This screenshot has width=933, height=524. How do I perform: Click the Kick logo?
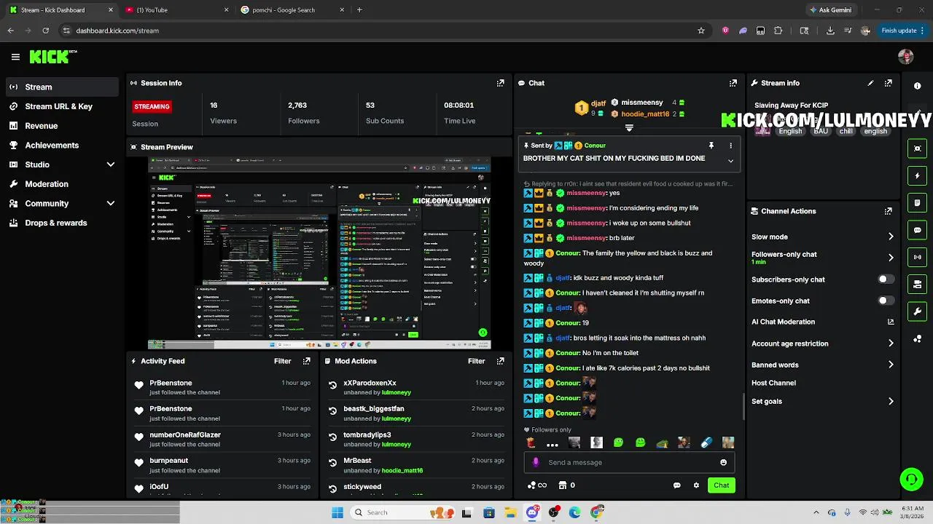[x=52, y=57]
